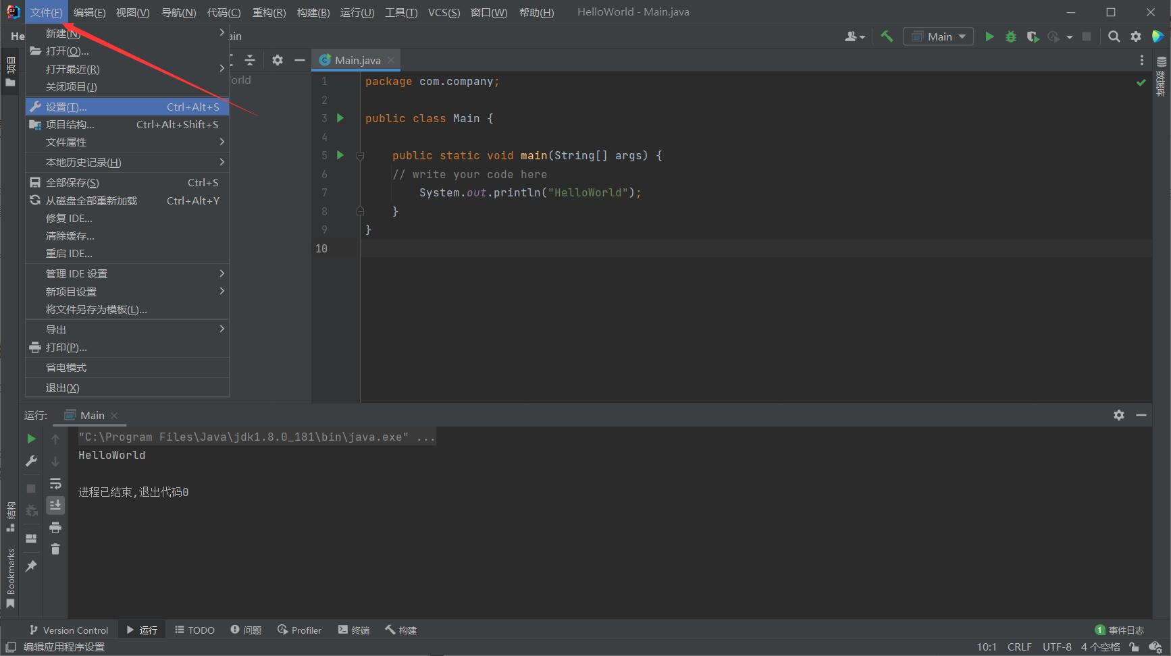Open the 事件日志 event log

(1120, 630)
